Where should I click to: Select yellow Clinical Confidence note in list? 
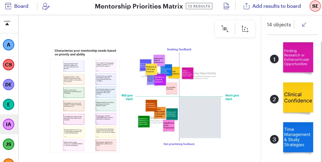(298, 97)
